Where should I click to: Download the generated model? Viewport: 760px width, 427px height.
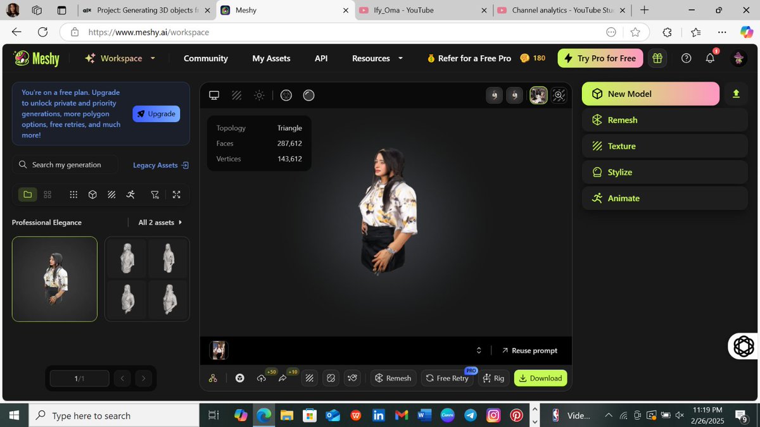pos(540,378)
